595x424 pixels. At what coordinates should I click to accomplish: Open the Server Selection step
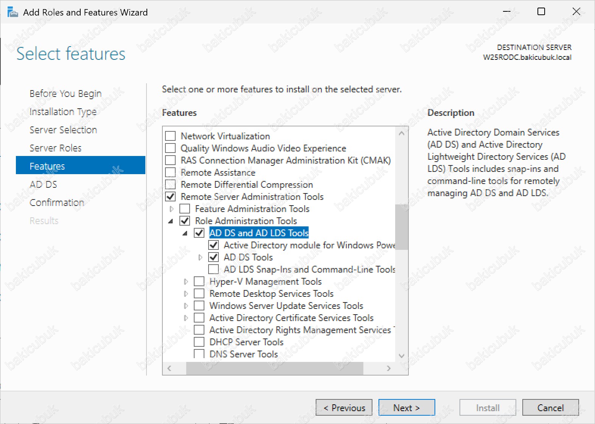click(63, 130)
